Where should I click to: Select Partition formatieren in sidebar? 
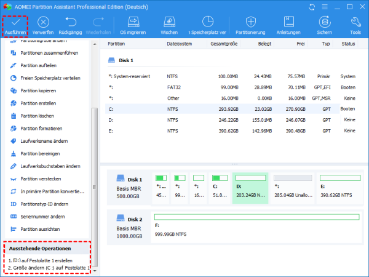(x=36, y=129)
